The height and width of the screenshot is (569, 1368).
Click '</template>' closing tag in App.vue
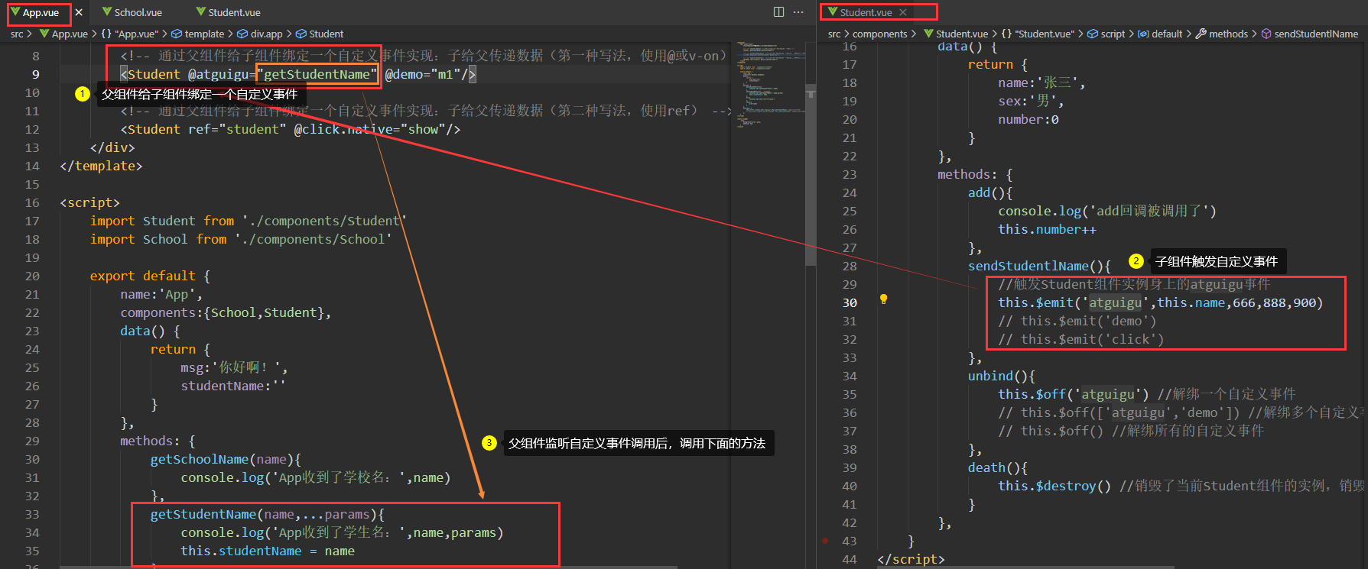click(x=101, y=166)
